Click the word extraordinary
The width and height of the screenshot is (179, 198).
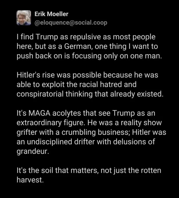[x=39, y=123]
